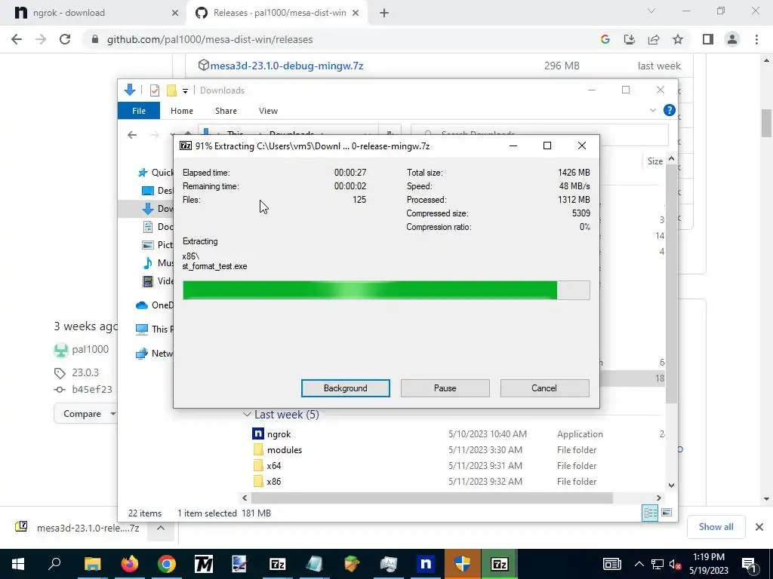Viewport: 773px width, 579px height.
Task: Send extraction to Background
Action: (x=345, y=388)
